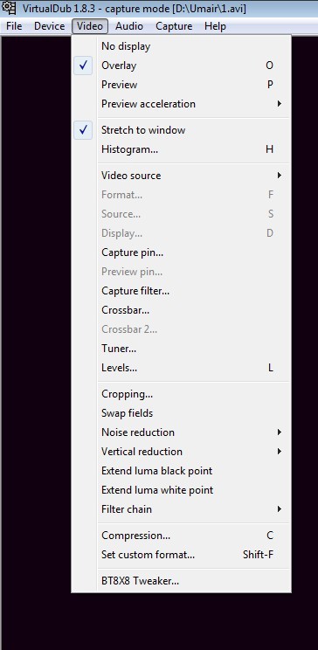
Task: Expand the Preview acceleration submenu
Action: point(181,104)
